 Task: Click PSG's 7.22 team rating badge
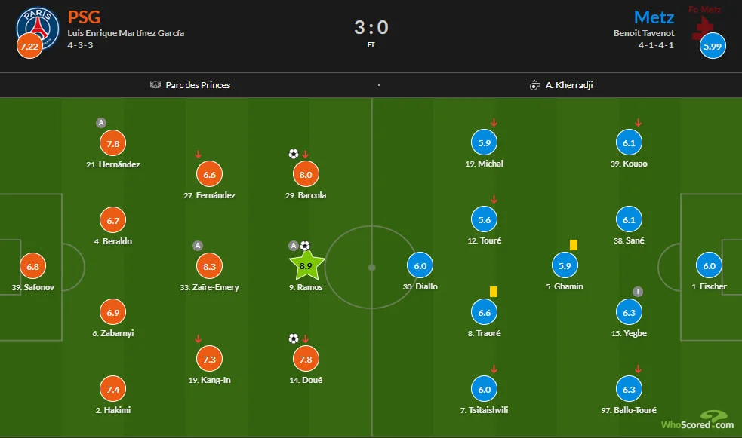(x=29, y=47)
